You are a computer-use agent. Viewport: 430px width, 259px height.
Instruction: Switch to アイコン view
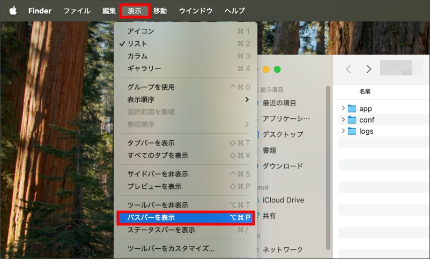click(x=186, y=31)
